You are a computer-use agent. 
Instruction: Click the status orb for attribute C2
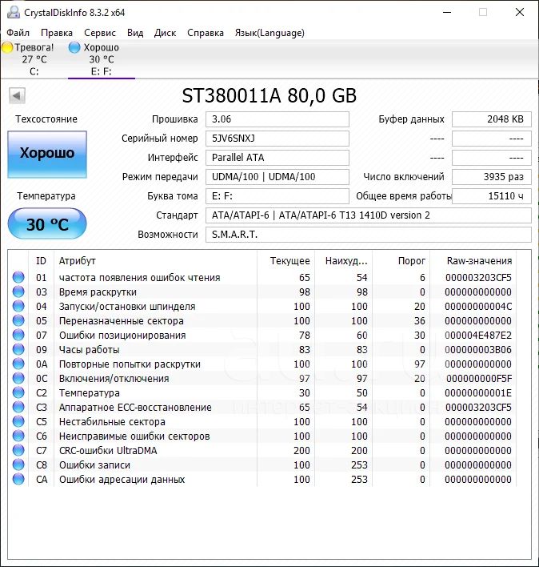pos(18,392)
